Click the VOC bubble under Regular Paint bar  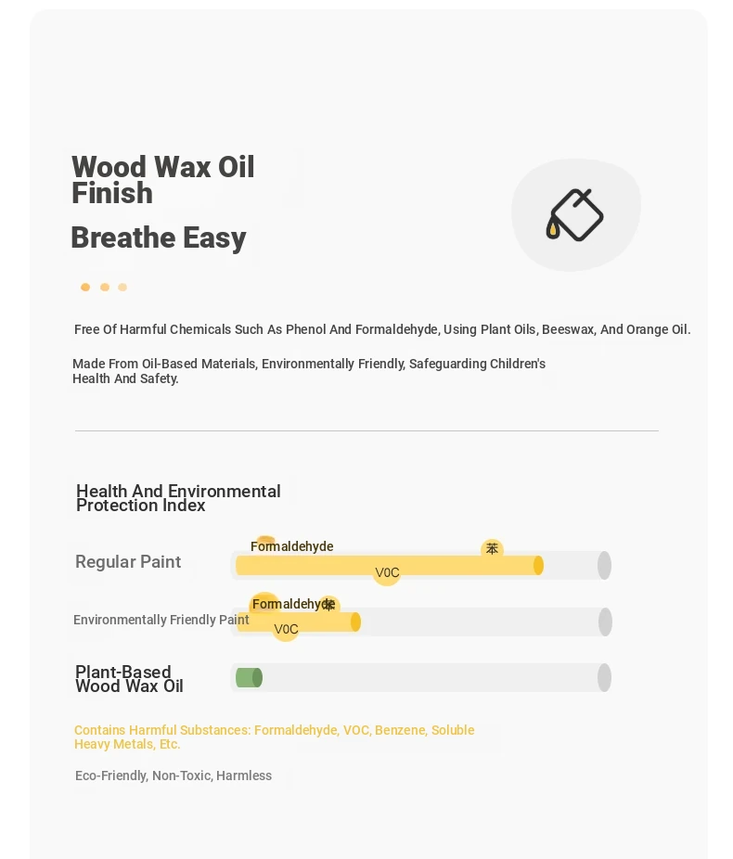click(387, 572)
